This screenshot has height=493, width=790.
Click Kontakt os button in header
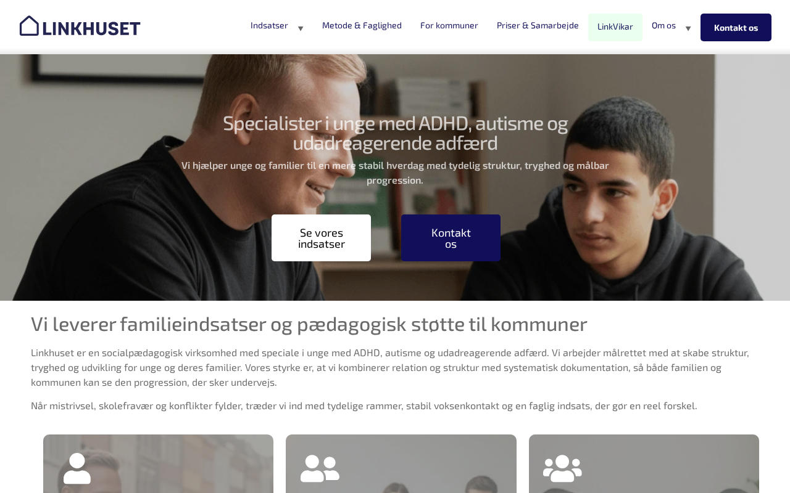(736, 27)
